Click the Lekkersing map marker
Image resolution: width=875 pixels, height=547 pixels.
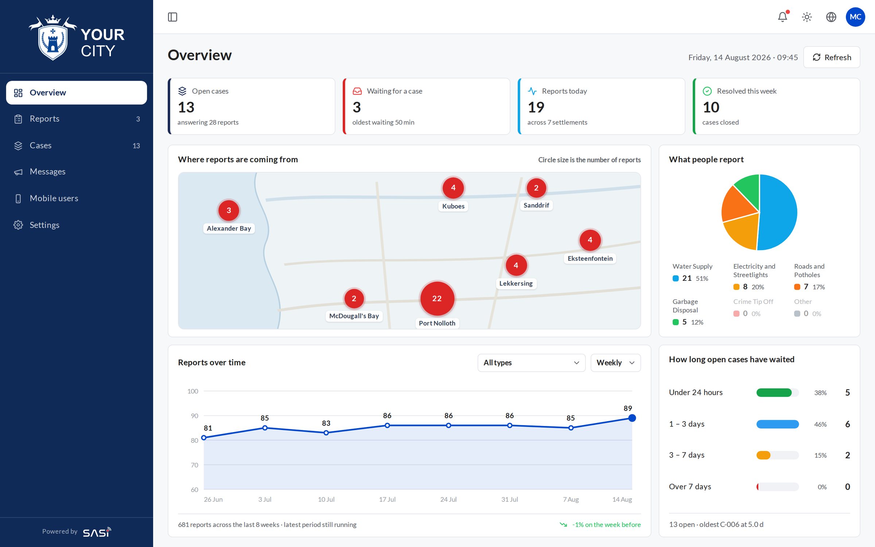tap(516, 265)
